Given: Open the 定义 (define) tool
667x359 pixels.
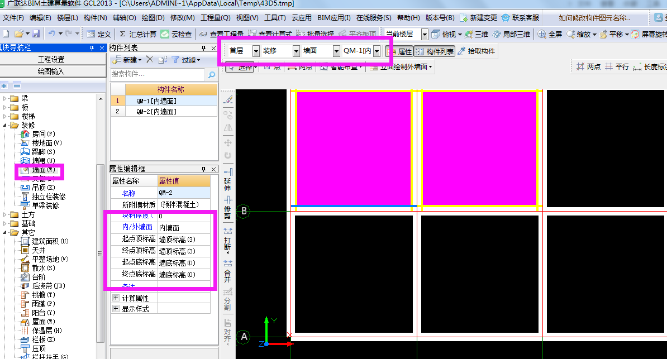Looking at the screenshot, I should (x=99, y=34).
